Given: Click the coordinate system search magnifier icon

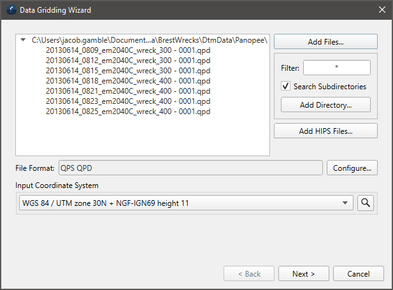Looking at the screenshot, I should [x=366, y=203].
